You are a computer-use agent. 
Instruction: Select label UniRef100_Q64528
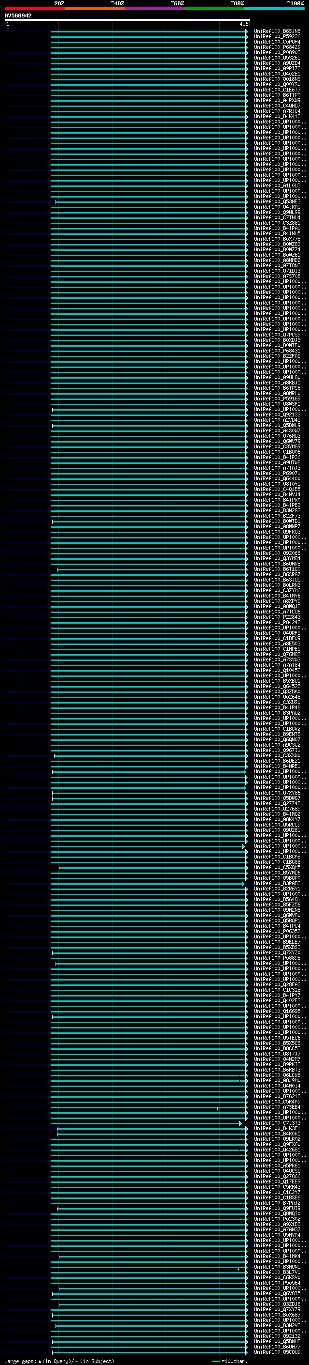click(x=277, y=686)
